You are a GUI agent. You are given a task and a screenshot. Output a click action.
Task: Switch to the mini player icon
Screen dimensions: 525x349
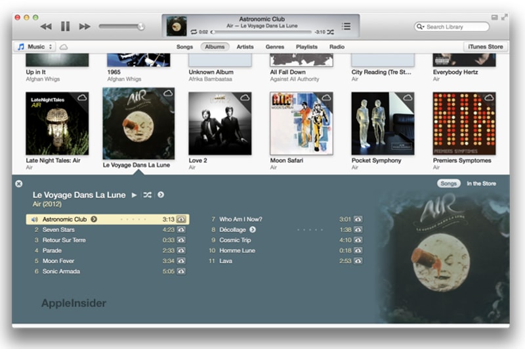coord(495,17)
